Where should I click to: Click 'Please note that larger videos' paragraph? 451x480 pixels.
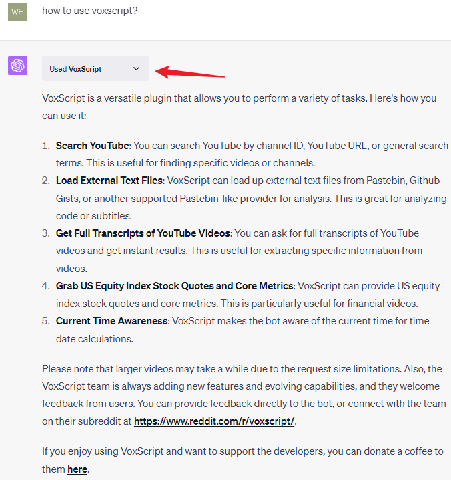pyautogui.click(x=244, y=395)
